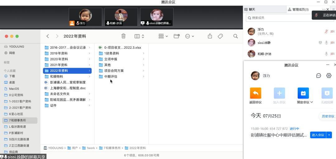Click the Finder trash delete icon

[124, 36]
